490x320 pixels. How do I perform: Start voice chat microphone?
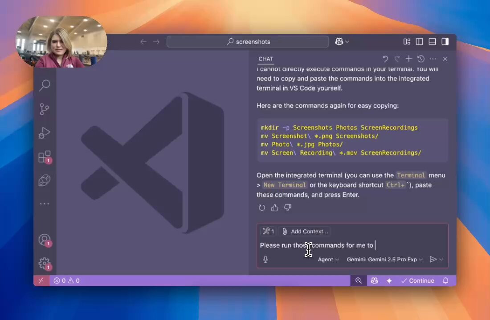(x=265, y=259)
